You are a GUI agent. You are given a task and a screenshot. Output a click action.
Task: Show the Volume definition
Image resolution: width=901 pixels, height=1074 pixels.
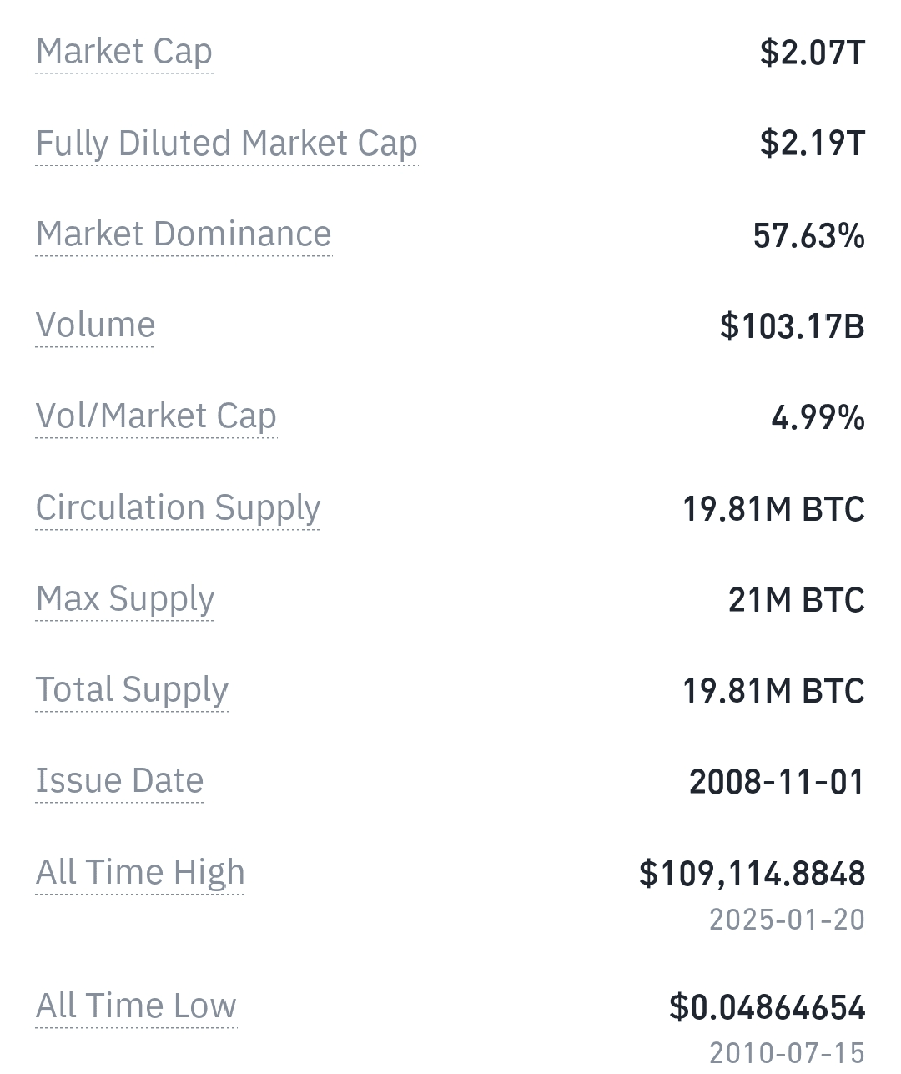tap(95, 325)
